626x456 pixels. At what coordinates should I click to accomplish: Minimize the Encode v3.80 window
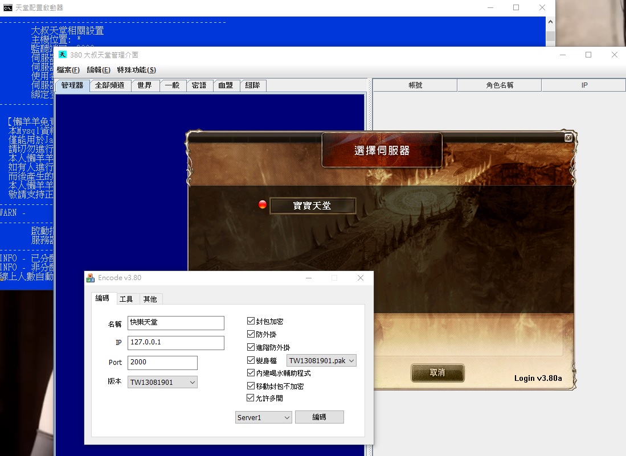pos(309,278)
